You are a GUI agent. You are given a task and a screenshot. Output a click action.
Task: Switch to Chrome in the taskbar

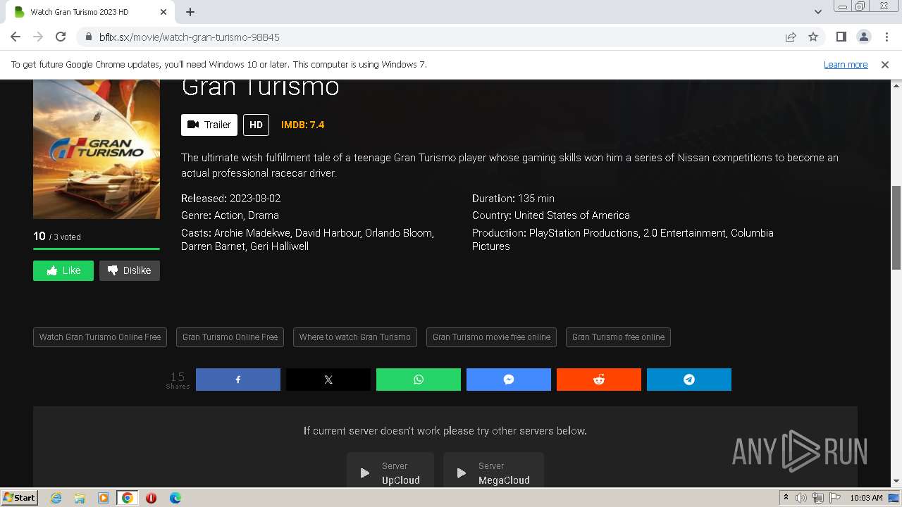[128, 498]
